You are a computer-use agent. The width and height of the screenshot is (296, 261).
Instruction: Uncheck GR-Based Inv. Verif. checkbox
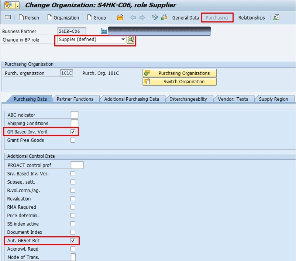point(73,132)
